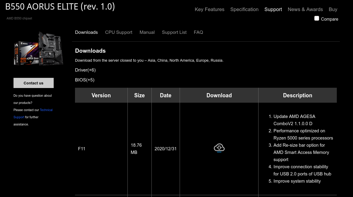
Task: Click 'Add Re-size bar option' description item
Action: (x=301, y=152)
